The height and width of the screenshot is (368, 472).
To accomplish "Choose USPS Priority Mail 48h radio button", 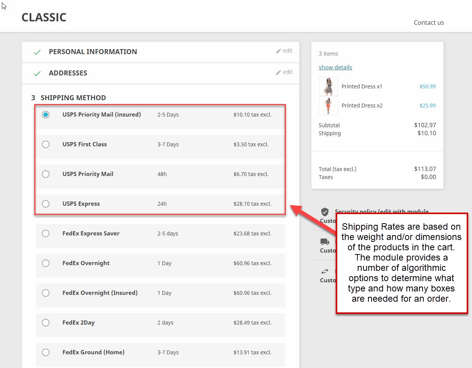I will pos(46,174).
